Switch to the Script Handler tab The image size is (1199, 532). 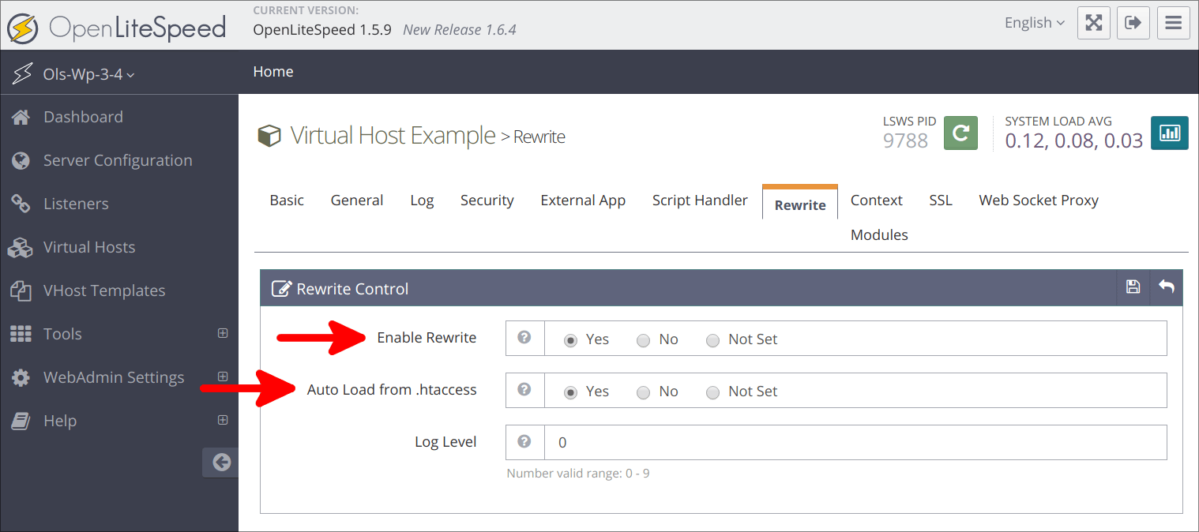[700, 200]
